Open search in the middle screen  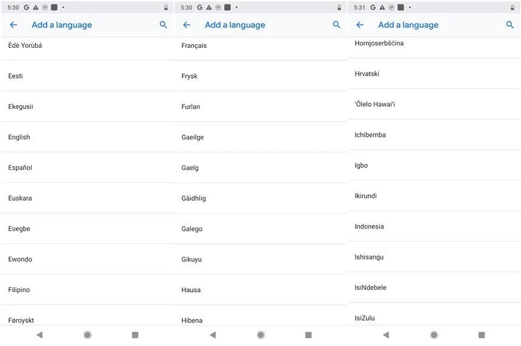(337, 25)
